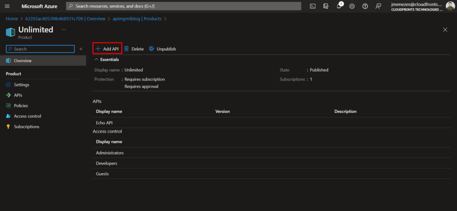Focus the global search resources box
457x211 pixels.
click(183, 6)
